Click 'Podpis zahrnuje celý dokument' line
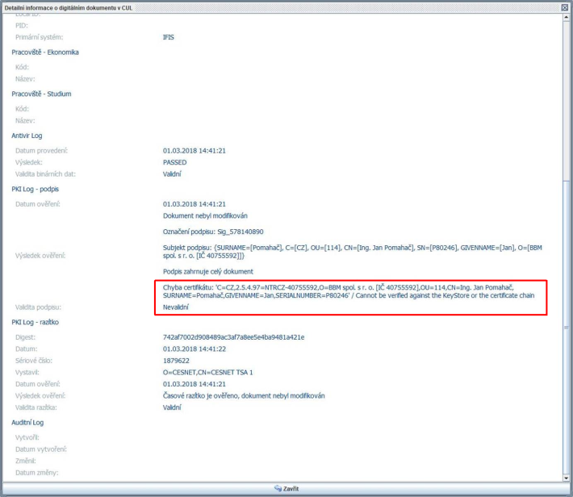 click(208, 272)
